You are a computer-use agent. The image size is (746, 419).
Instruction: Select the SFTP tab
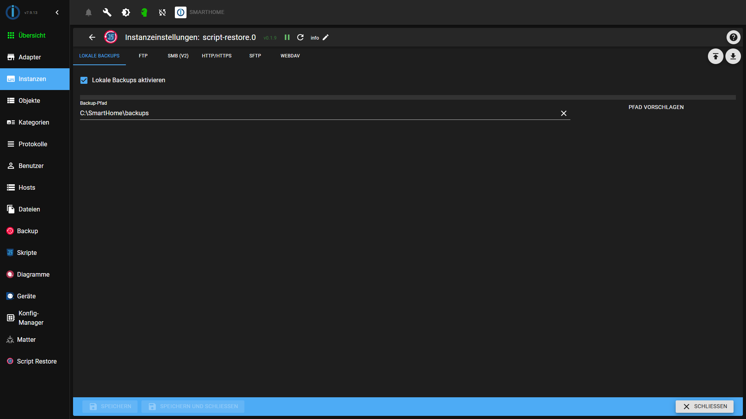(x=255, y=56)
